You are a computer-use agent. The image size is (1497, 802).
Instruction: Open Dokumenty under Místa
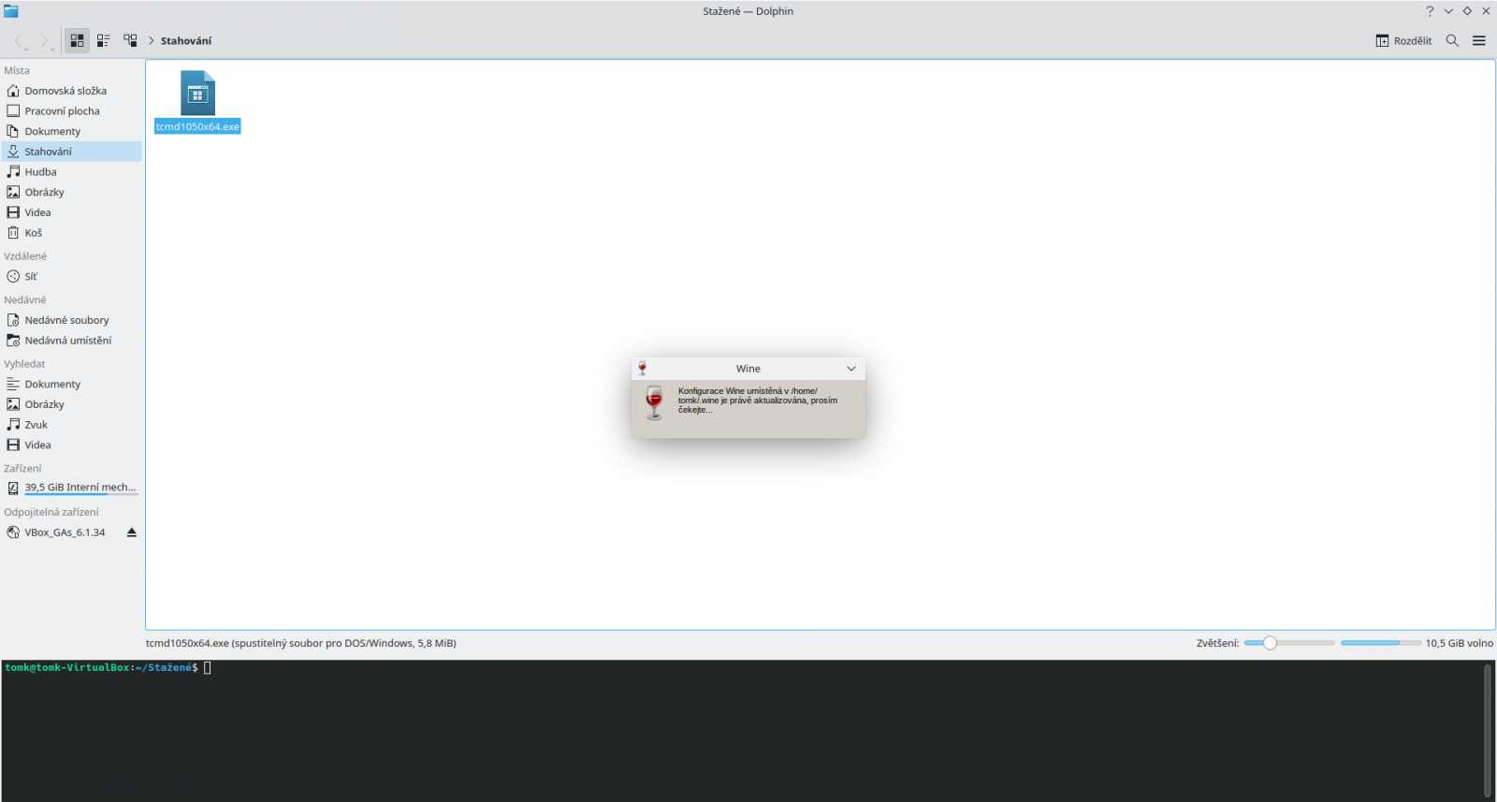point(71,131)
